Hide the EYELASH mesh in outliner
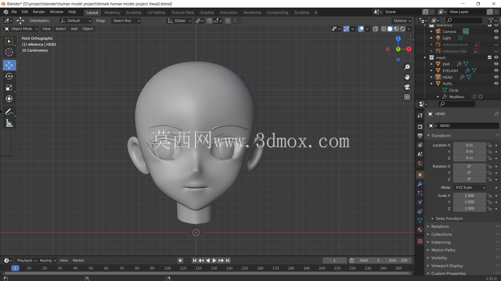 [496, 70]
